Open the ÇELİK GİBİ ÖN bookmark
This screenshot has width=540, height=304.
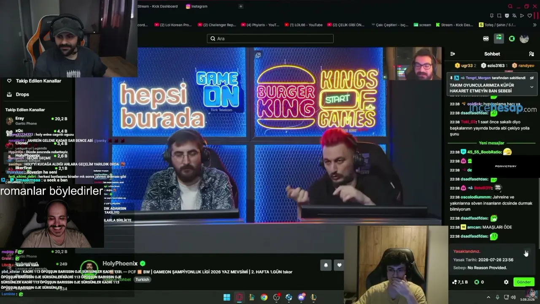(346, 25)
